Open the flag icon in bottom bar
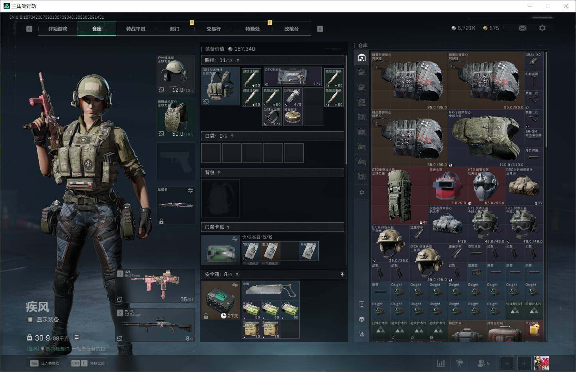The image size is (576, 372). click(x=460, y=363)
